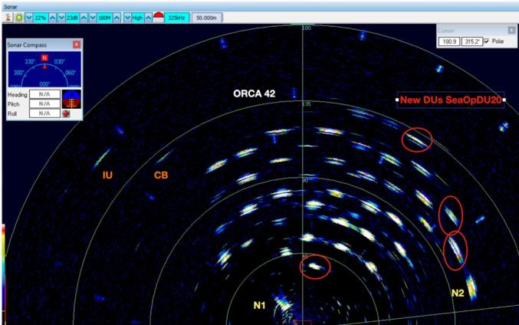Image resolution: width=519 pixels, height=325 pixels.
Task: Click the small red button beside the Roll field
Action: tap(66, 114)
